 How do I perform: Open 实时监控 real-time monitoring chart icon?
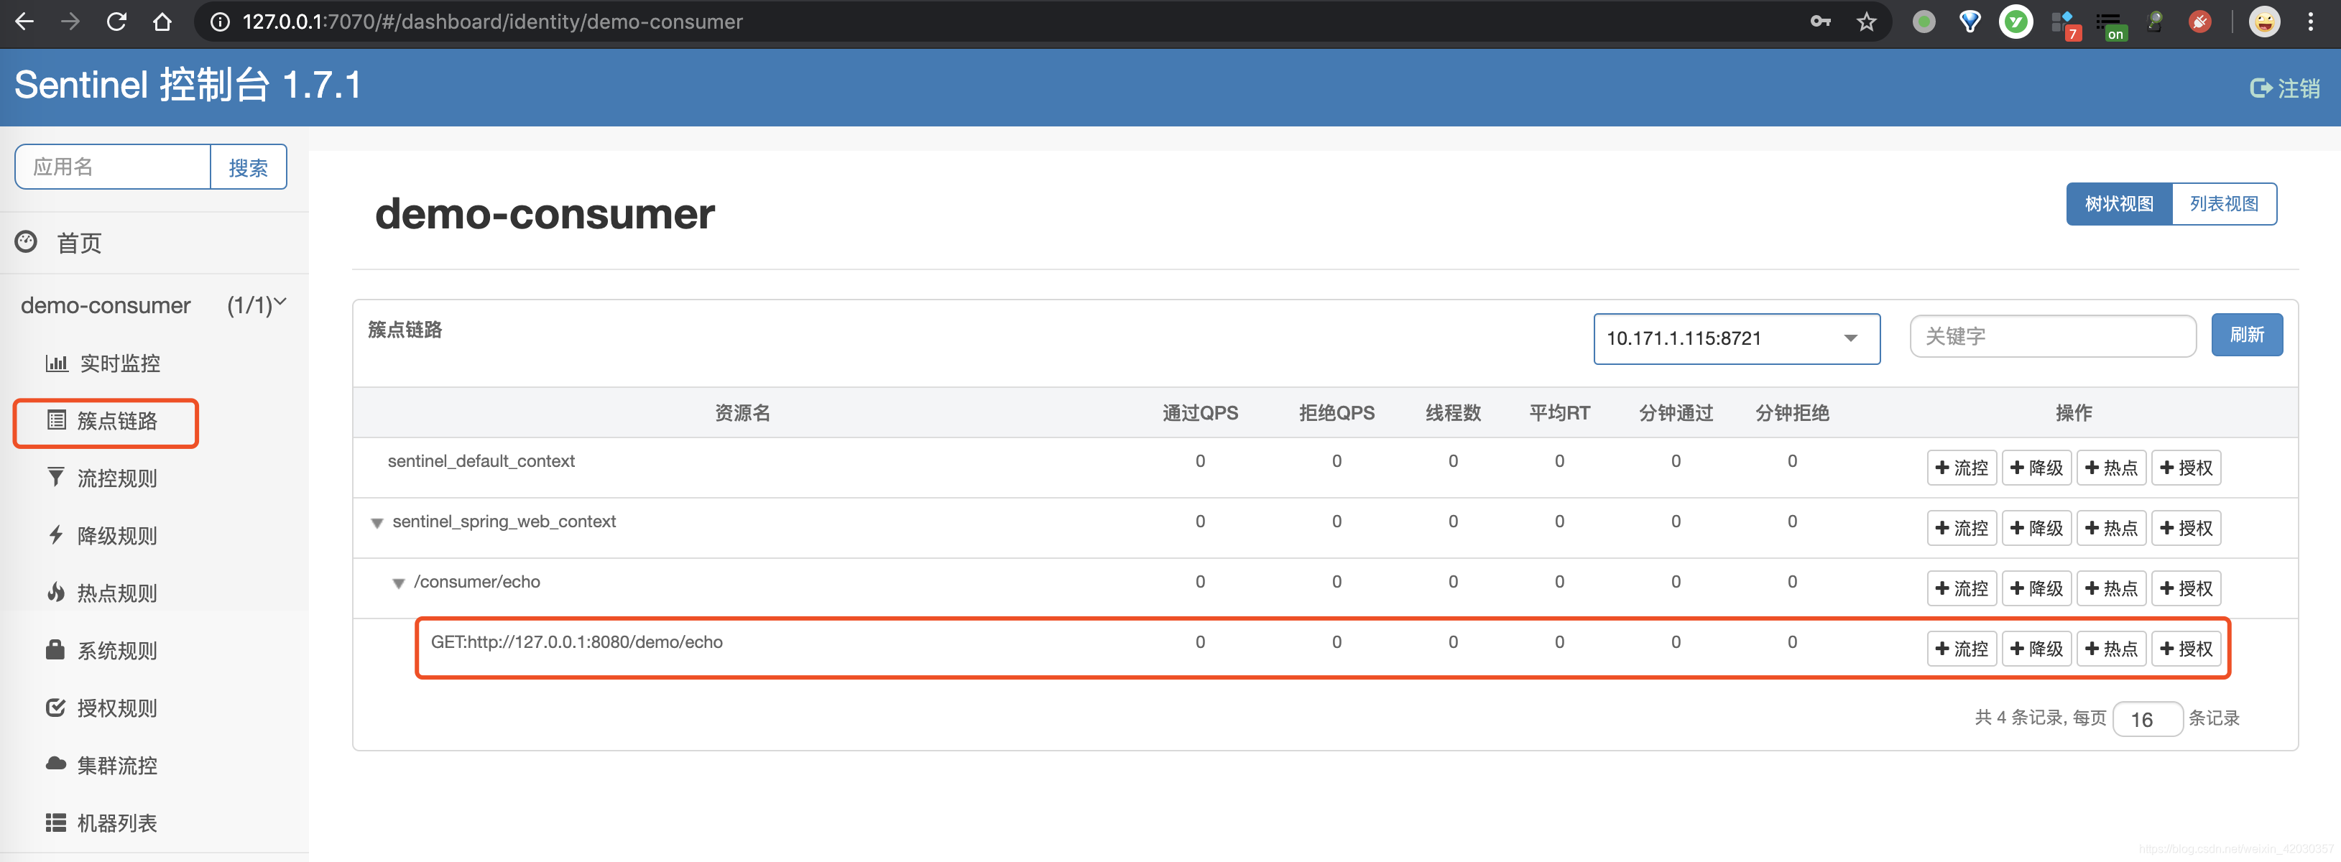56,363
